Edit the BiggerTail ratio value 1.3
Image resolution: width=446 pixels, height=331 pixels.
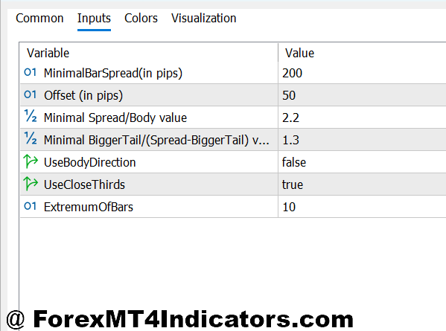362,140
